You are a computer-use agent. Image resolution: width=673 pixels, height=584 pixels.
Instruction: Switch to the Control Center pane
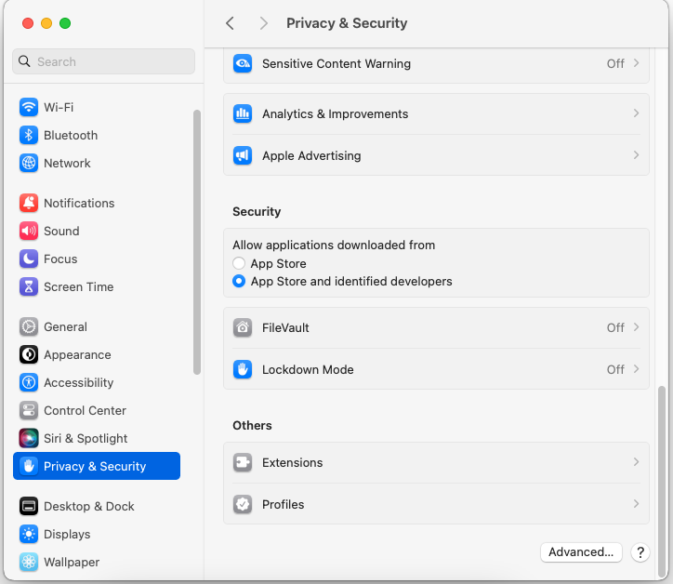[85, 410]
